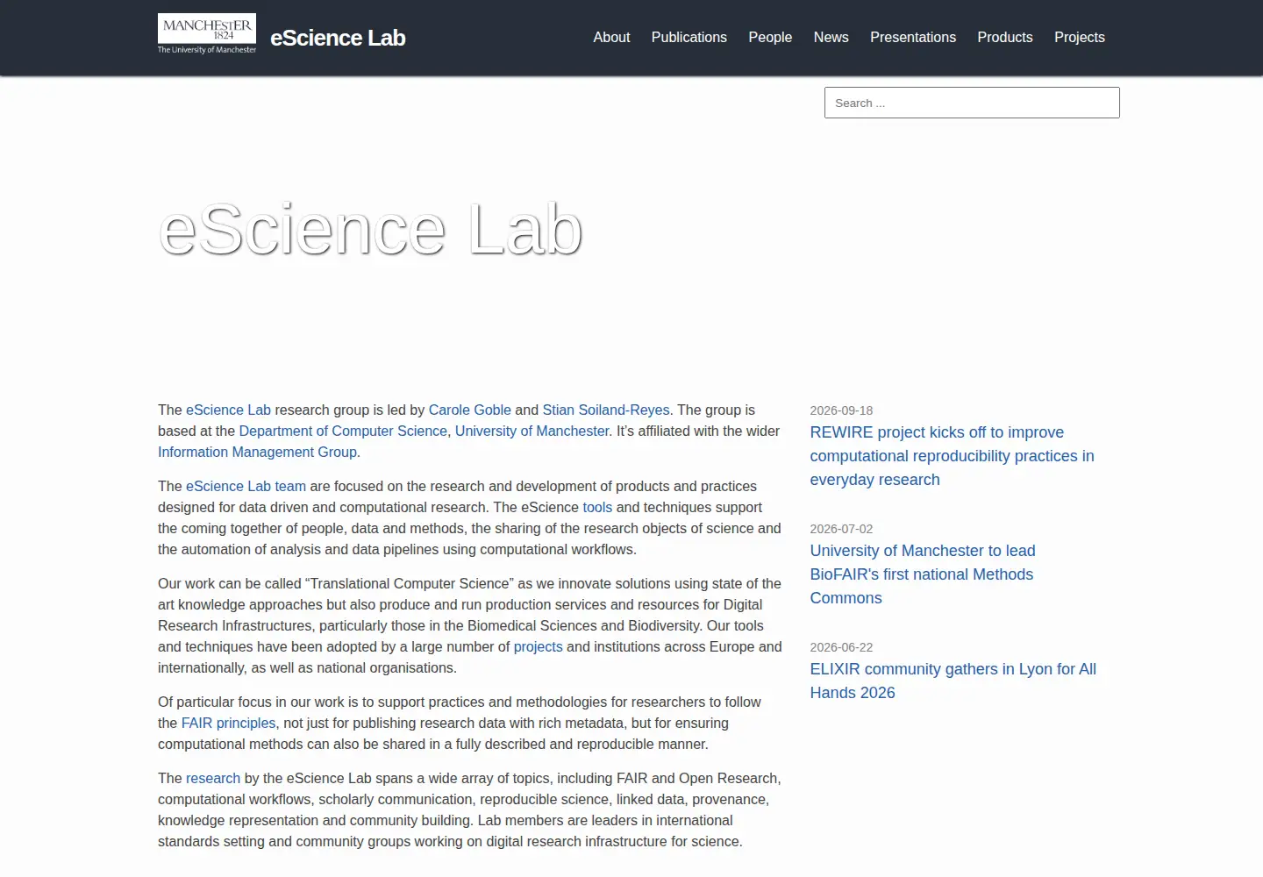
Task: Click the 2026-09-18 news date
Action: point(841,410)
